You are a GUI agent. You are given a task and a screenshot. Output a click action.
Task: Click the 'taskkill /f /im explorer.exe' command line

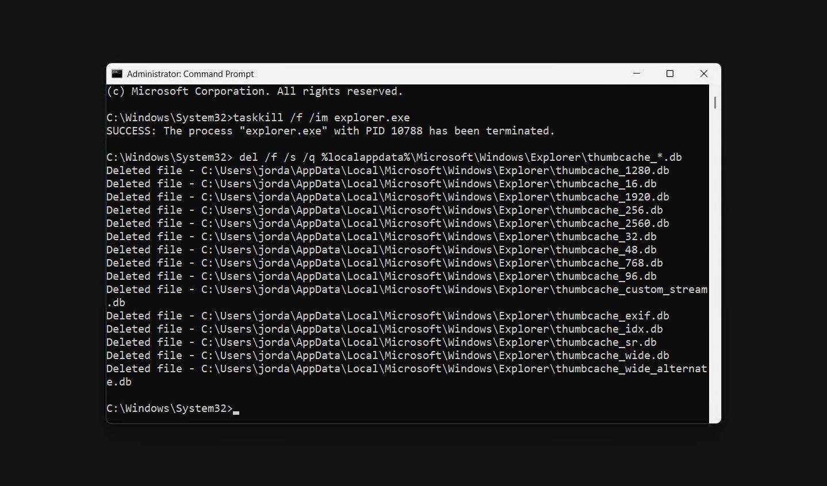pos(258,118)
